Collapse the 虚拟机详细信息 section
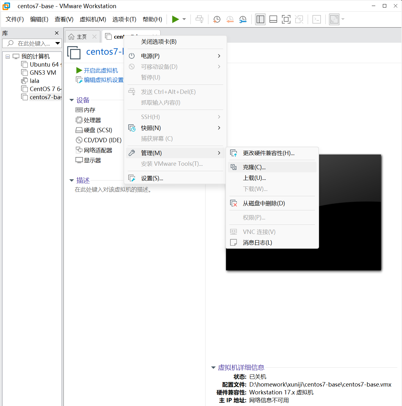402x406 pixels. [x=213, y=367]
